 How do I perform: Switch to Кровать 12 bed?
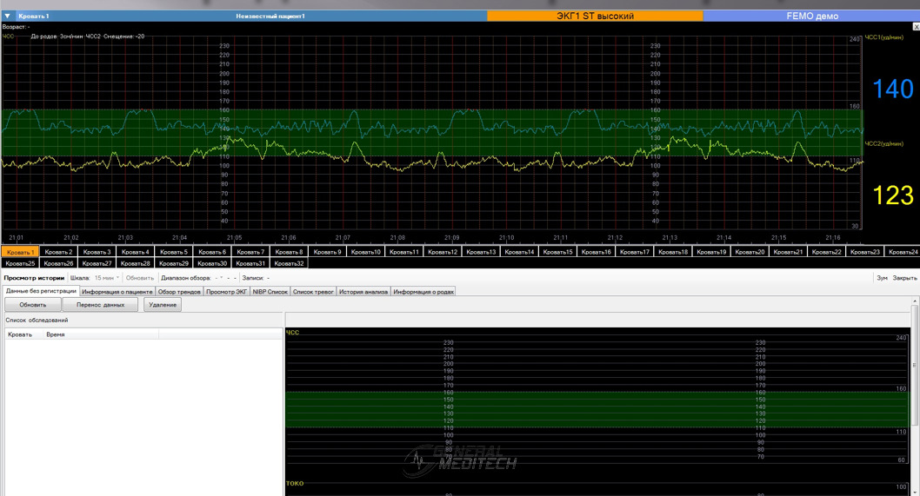pyautogui.click(x=442, y=252)
